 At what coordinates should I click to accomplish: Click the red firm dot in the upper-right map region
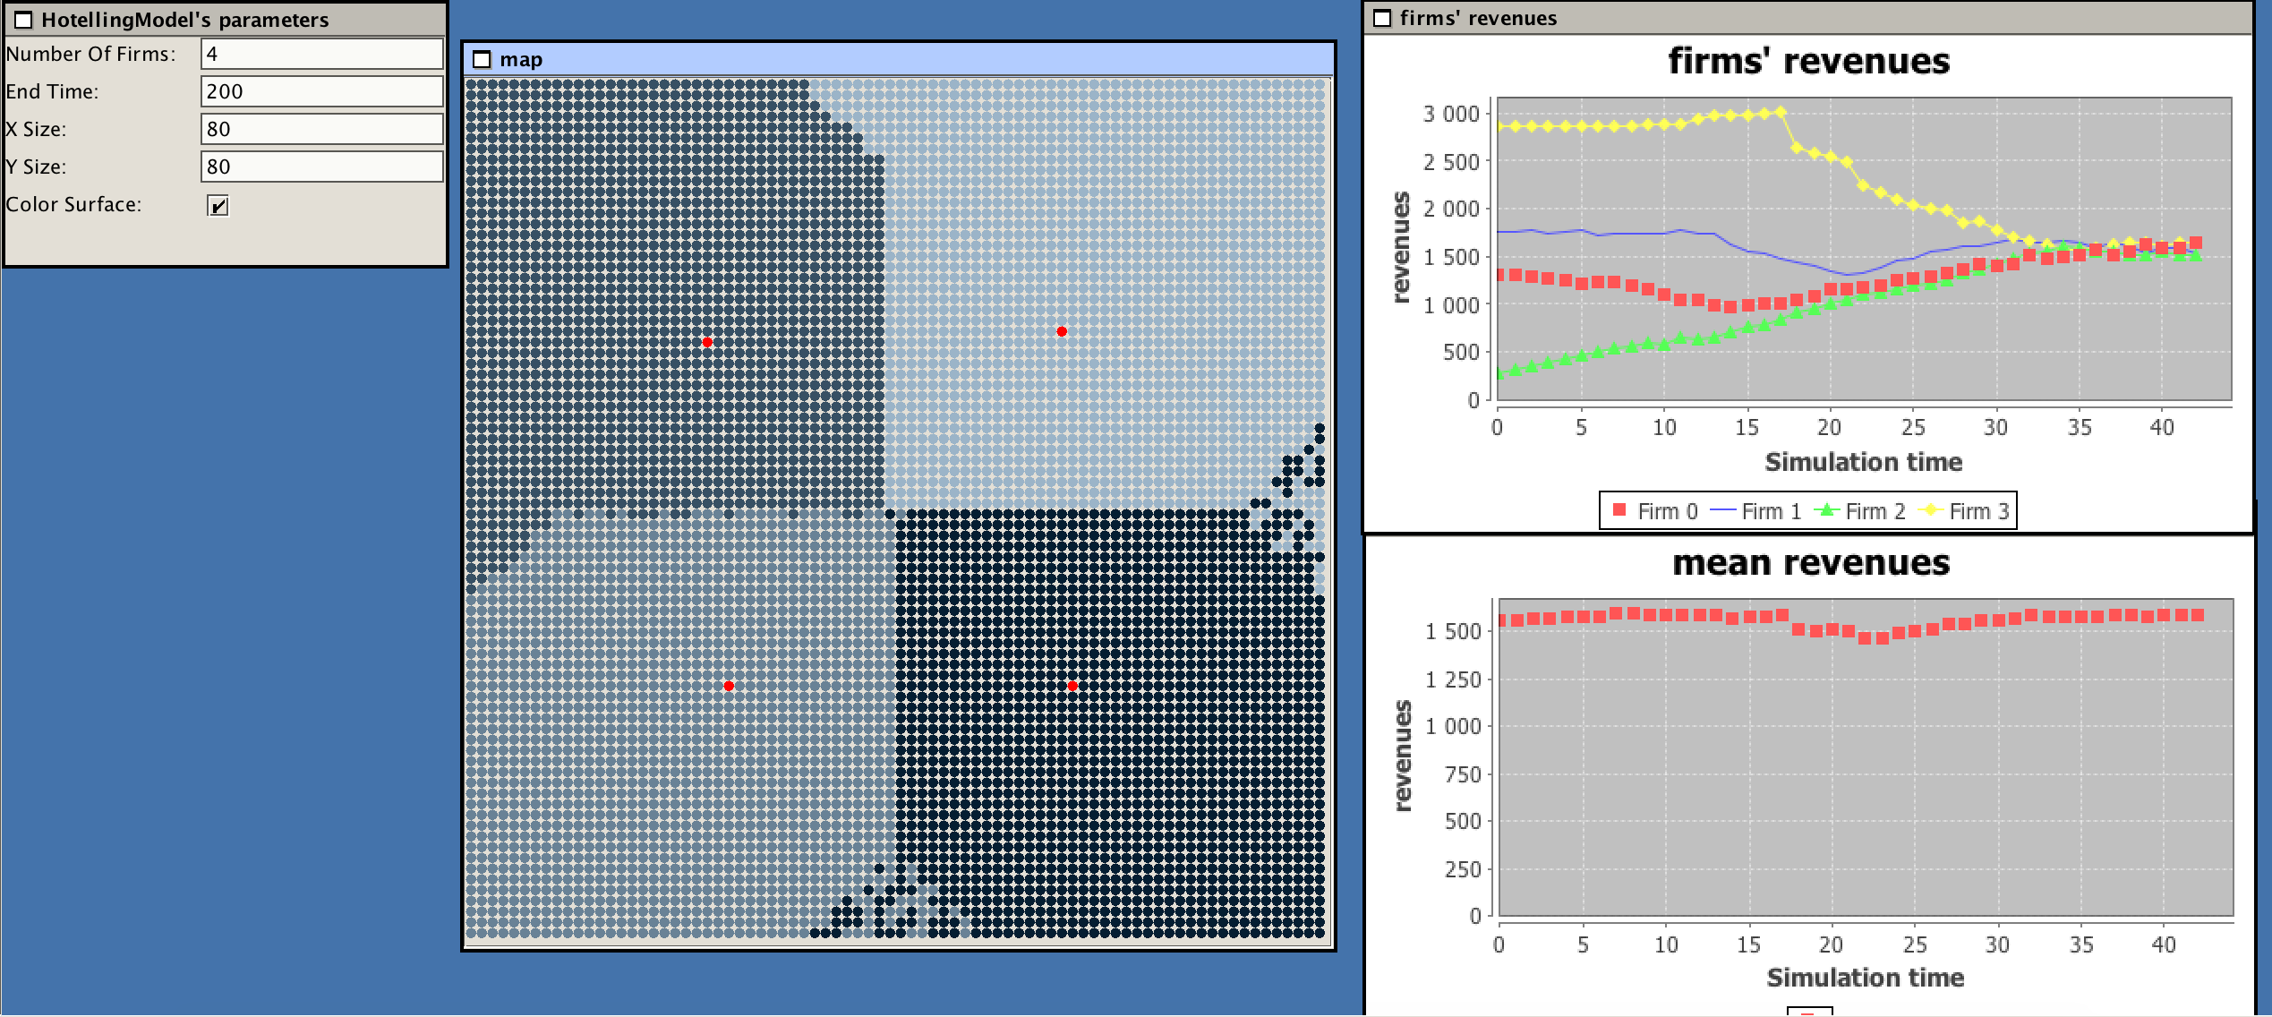(1062, 331)
